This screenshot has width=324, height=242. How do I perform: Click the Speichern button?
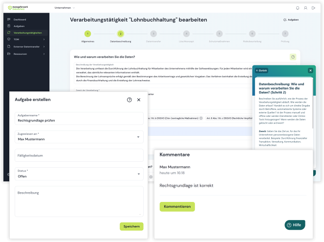131,226
